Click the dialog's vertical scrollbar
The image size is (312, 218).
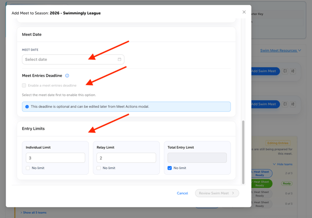[243, 152]
